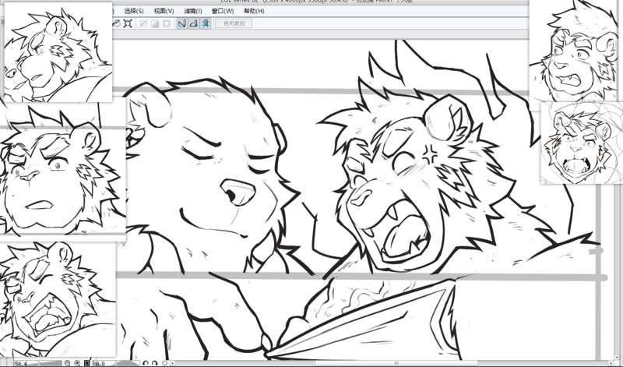623x367 pixels.
Task: Click the horizontal canvas scrollbar track
Action: [393, 363]
